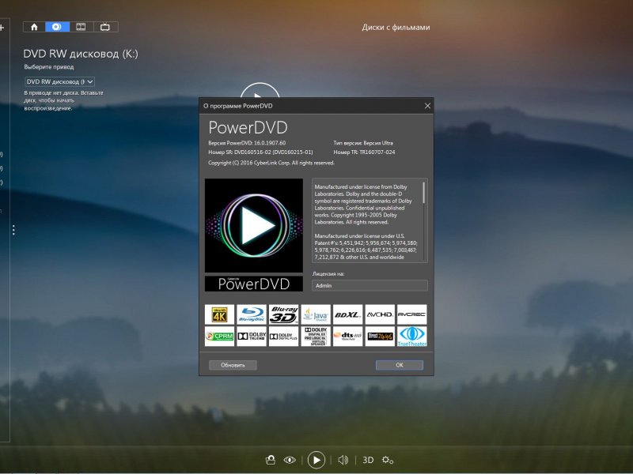
Task: Click the PowerDVD wordmark below the logo
Action: coord(254,284)
